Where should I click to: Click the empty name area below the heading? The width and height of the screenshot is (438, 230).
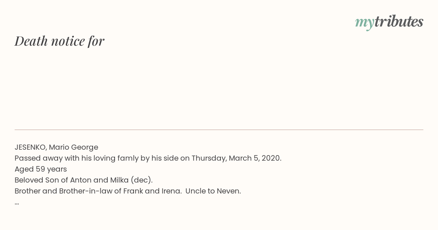[x=219, y=88]
